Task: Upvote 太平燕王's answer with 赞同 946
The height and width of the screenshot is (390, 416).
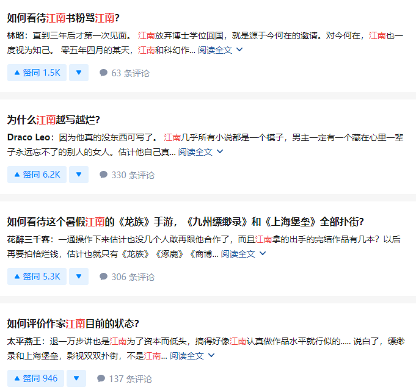Action: pyautogui.click(x=35, y=378)
